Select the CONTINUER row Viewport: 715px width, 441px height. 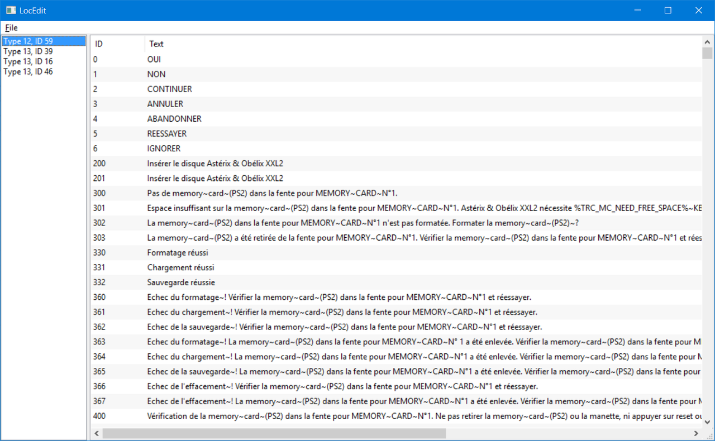[x=396, y=89]
